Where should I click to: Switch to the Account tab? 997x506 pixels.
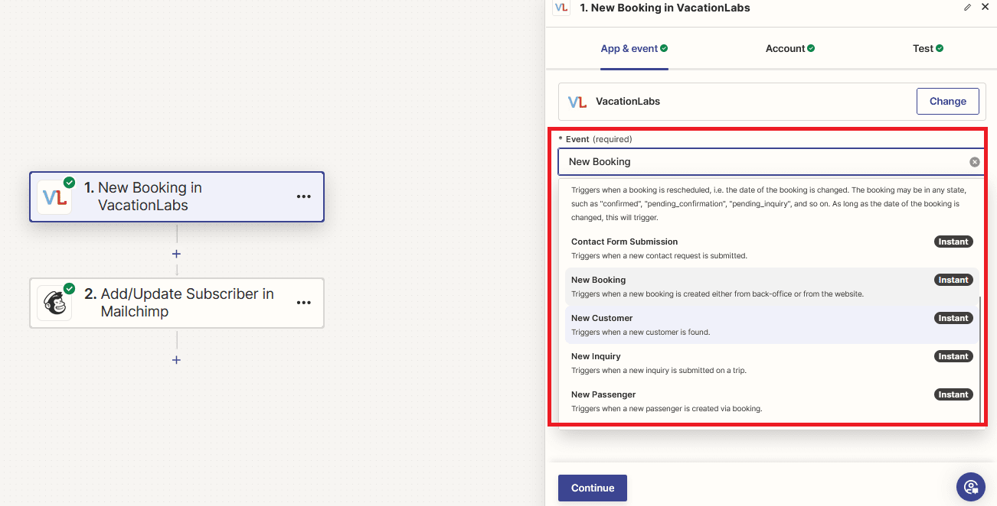coord(789,49)
